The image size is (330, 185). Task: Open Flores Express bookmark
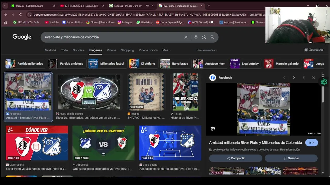(x=170, y=22)
